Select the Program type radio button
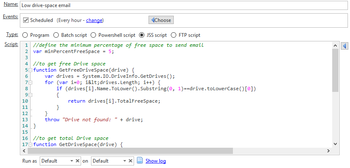The width and height of the screenshot is (350, 168). click(25, 35)
